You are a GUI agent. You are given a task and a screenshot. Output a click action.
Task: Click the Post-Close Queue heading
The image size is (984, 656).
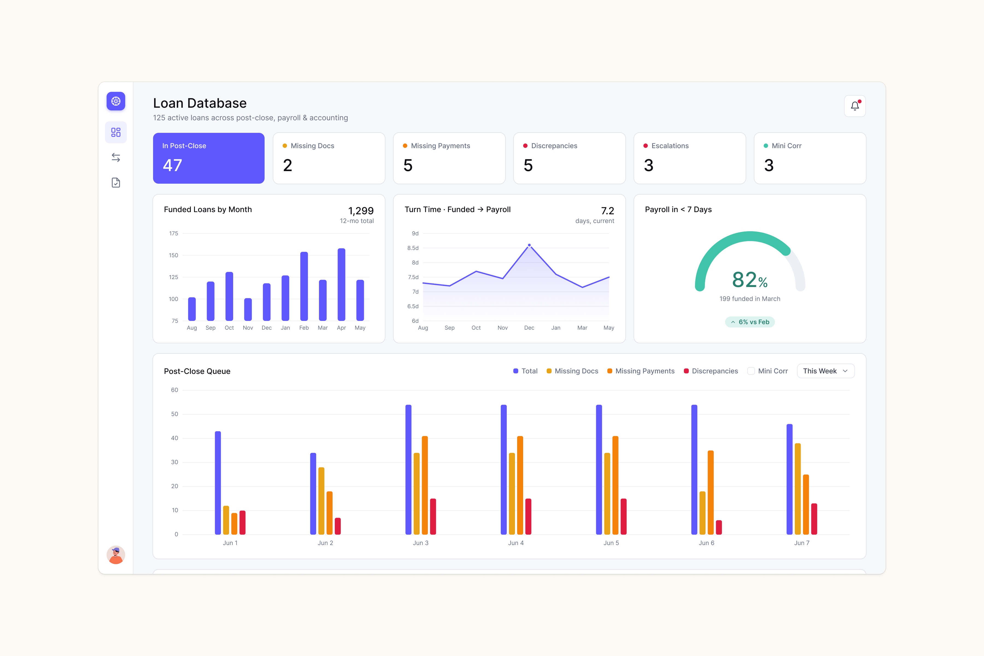(197, 371)
